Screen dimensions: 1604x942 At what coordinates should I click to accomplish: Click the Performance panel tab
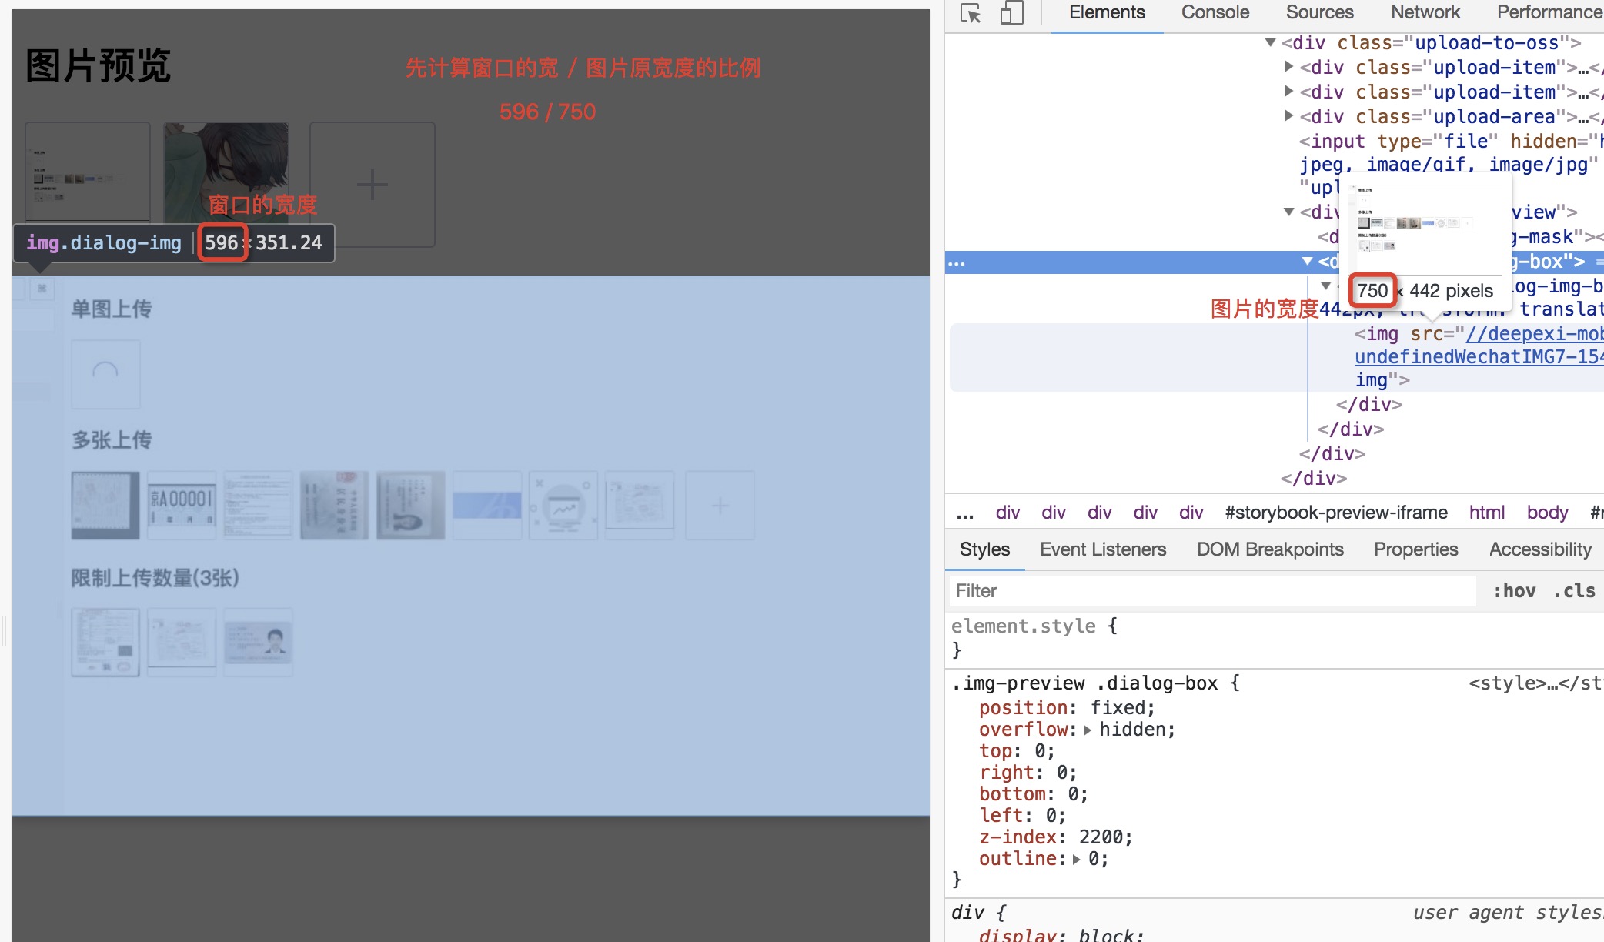pos(1548,13)
